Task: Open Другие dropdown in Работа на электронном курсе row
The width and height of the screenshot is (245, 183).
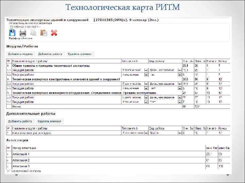Action: (180, 133)
